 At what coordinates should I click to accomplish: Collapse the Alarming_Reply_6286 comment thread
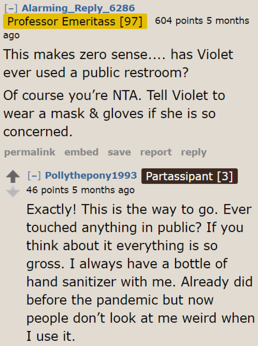(x=11, y=8)
